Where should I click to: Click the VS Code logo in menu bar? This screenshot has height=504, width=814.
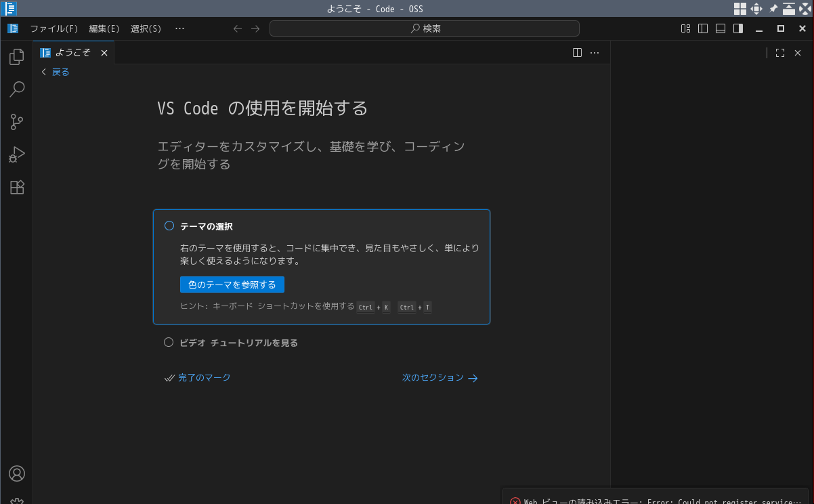(x=13, y=28)
